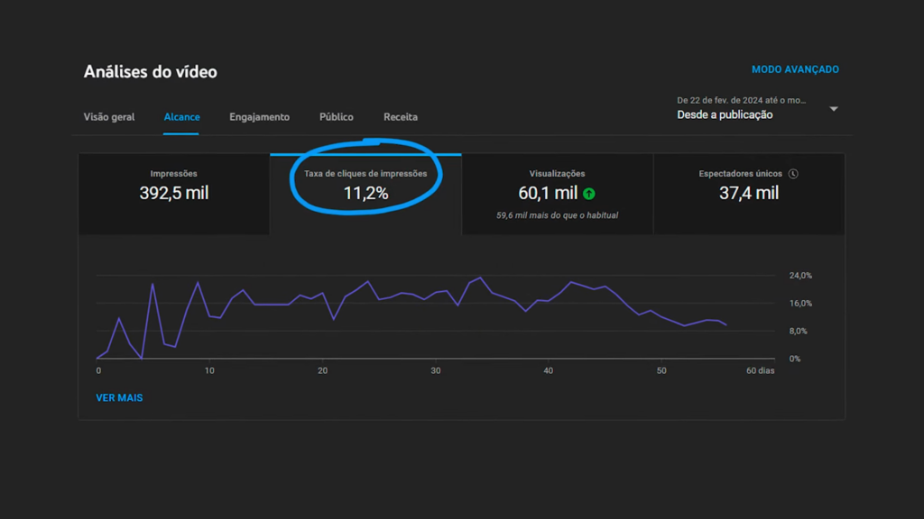Open the Engajamento tab

point(259,117)
